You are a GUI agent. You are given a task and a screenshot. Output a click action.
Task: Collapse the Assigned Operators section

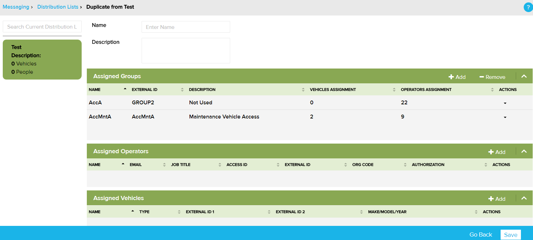point(524,152)
